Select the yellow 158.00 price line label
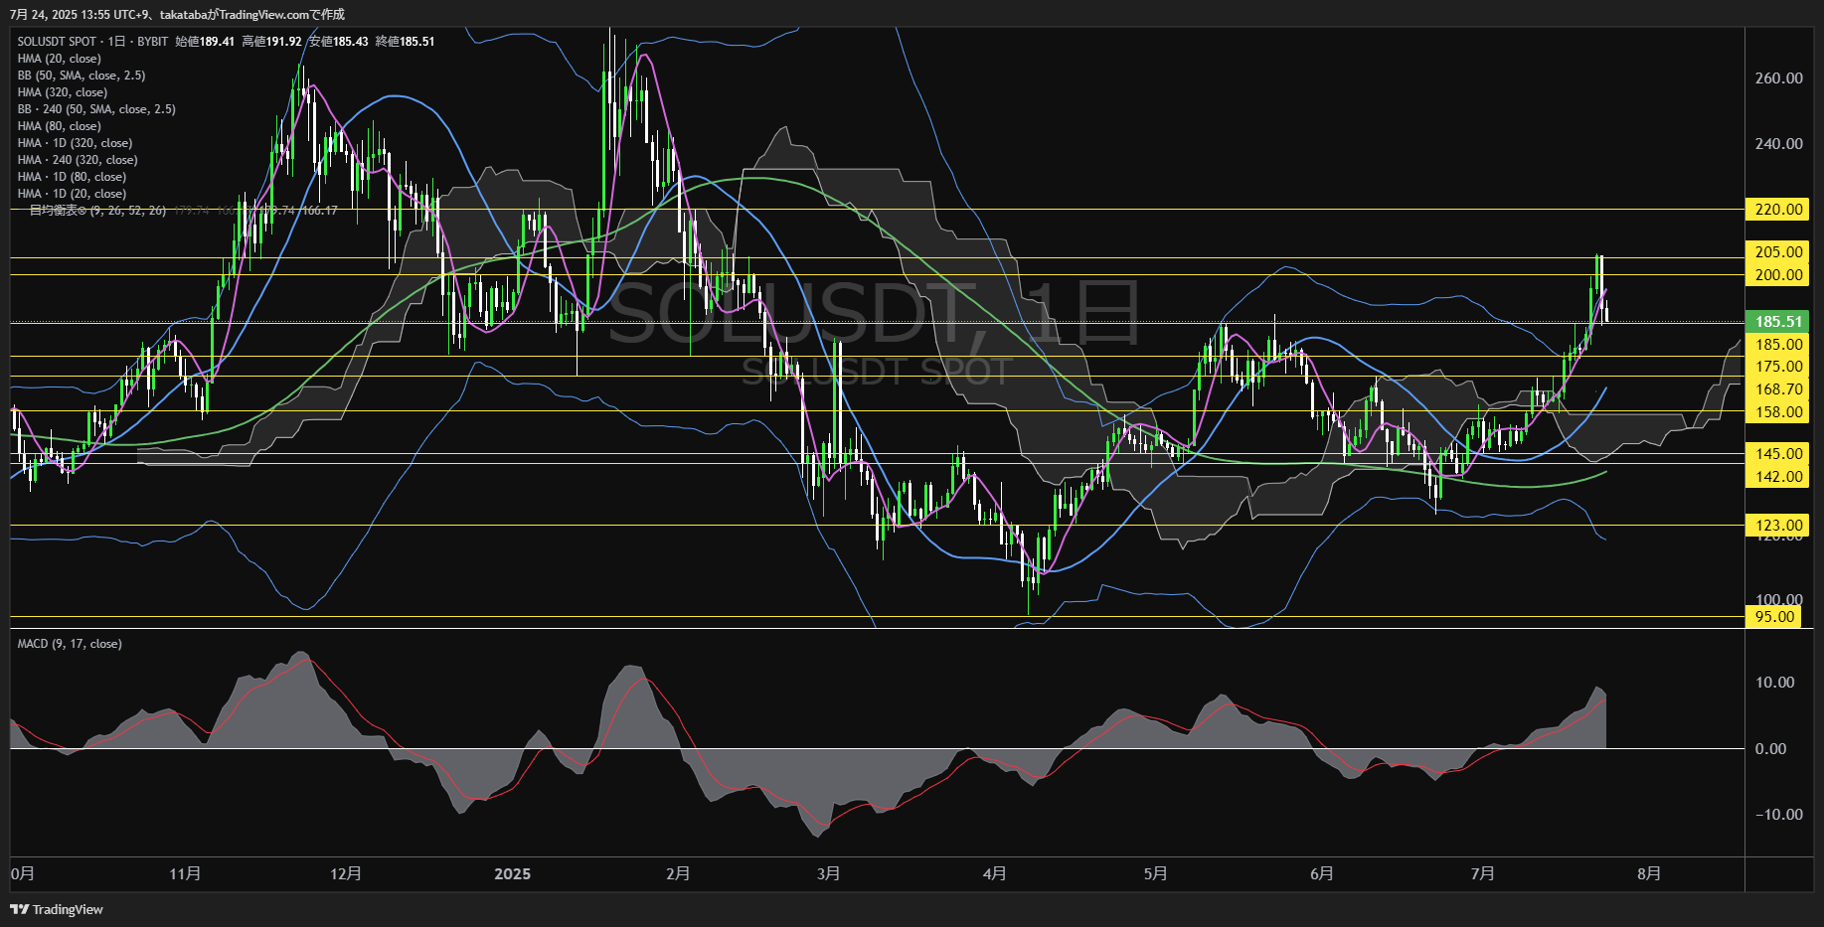Screen dimensions: 1824x927 coord(1777,411)
